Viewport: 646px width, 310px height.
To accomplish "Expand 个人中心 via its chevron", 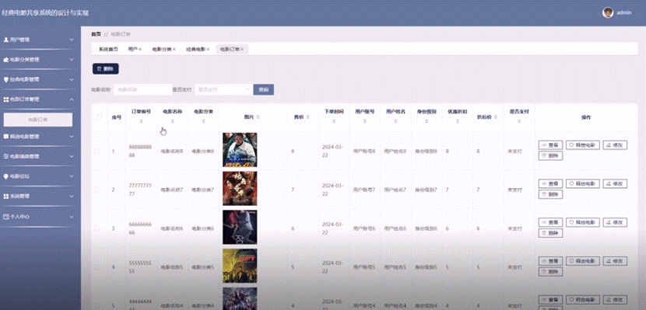I will (x=72, y=216).
